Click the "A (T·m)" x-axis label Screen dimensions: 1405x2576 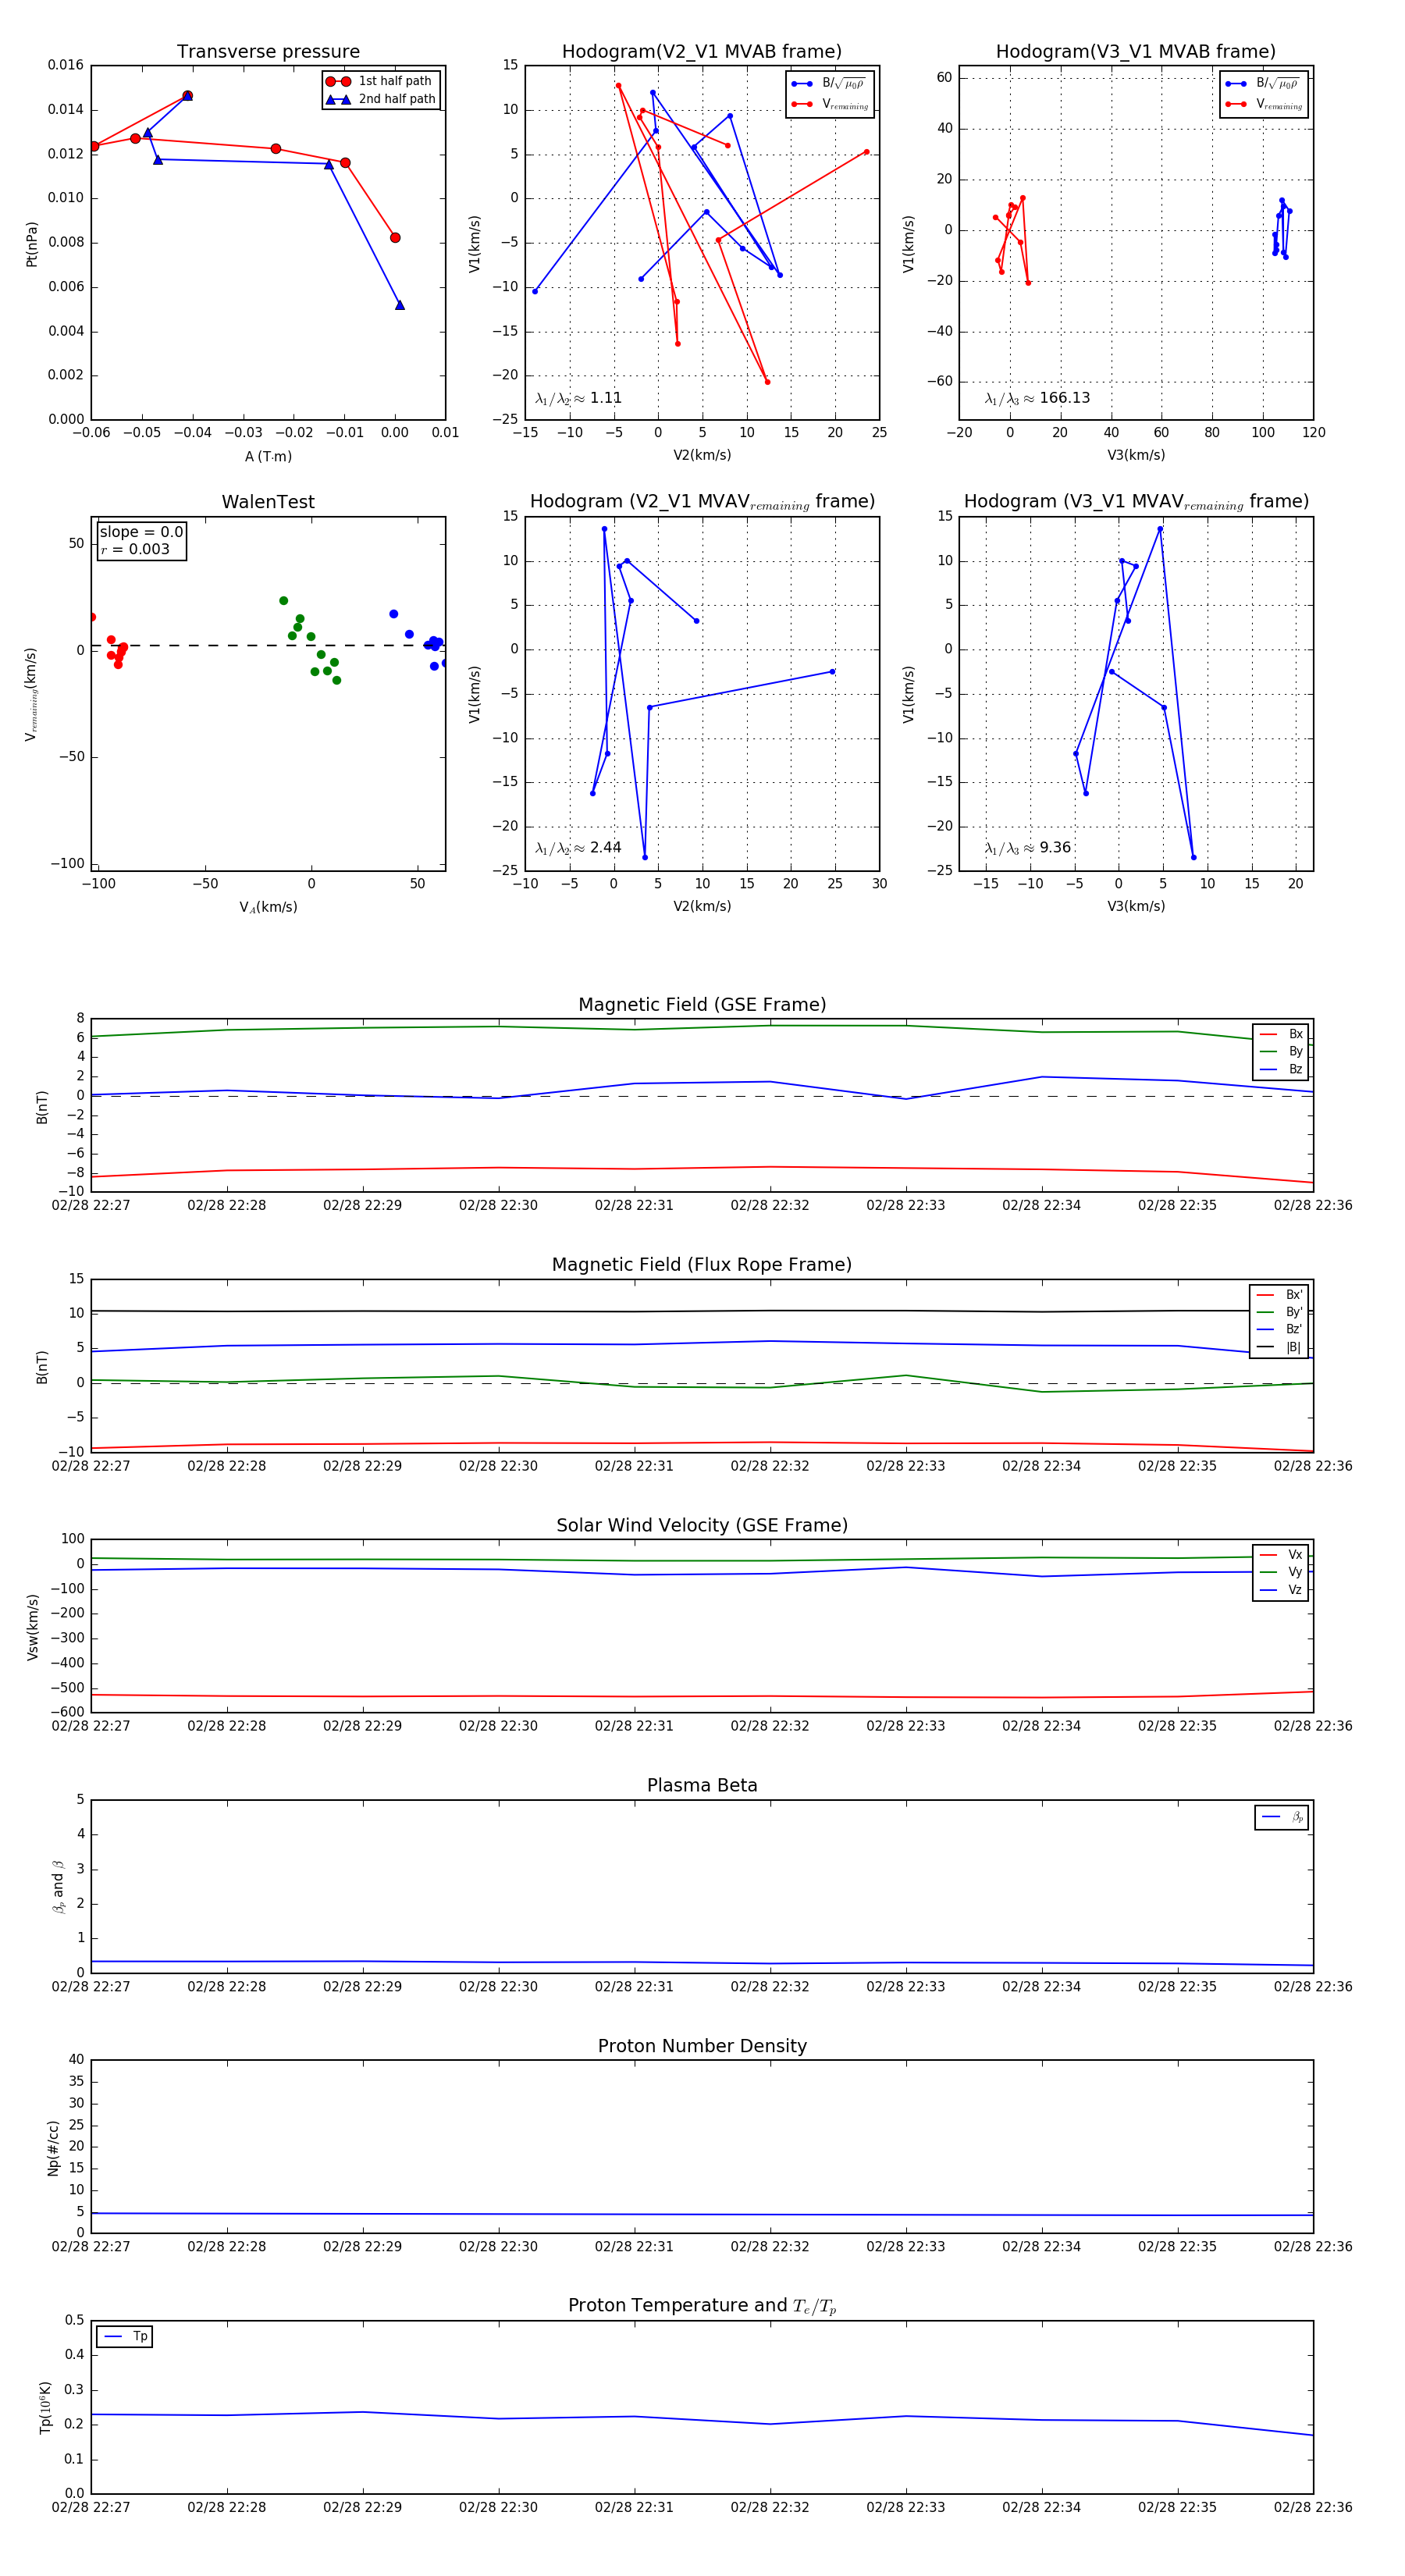coord(268,457)
